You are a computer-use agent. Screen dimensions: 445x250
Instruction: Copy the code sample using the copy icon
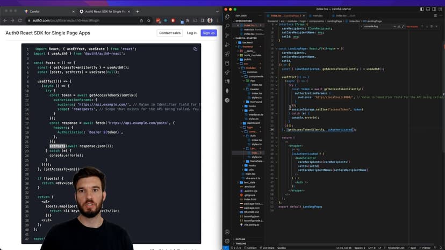pos(195,49)
